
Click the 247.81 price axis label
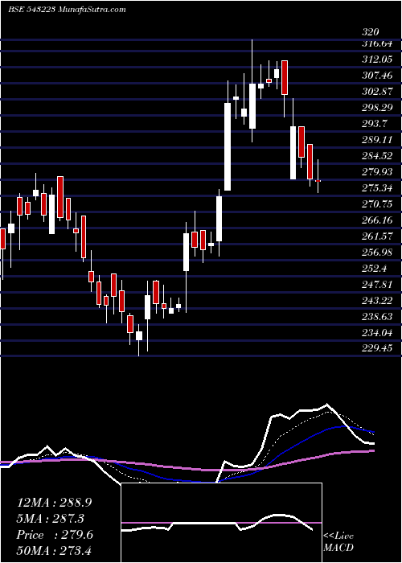377,285
